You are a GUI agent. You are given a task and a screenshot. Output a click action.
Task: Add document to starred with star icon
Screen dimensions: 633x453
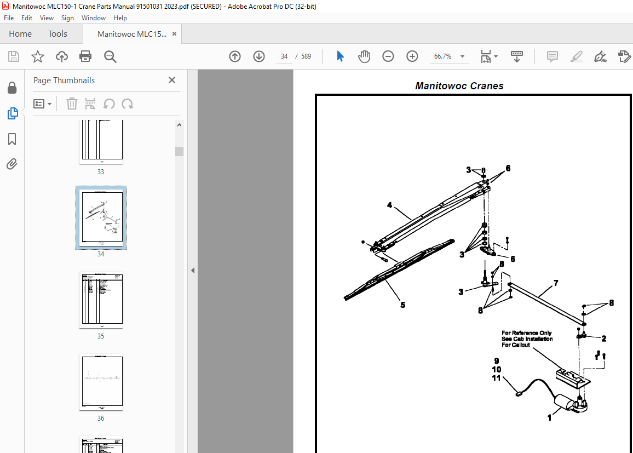point(38,56)
